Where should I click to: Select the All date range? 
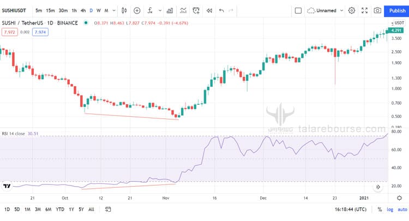point(91,209)
